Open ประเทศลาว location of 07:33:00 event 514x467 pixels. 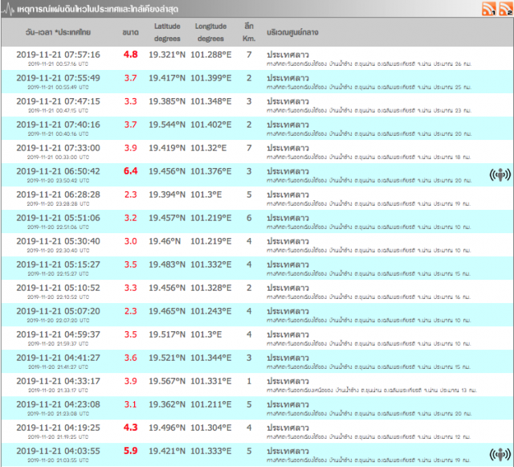pos(288,148)
